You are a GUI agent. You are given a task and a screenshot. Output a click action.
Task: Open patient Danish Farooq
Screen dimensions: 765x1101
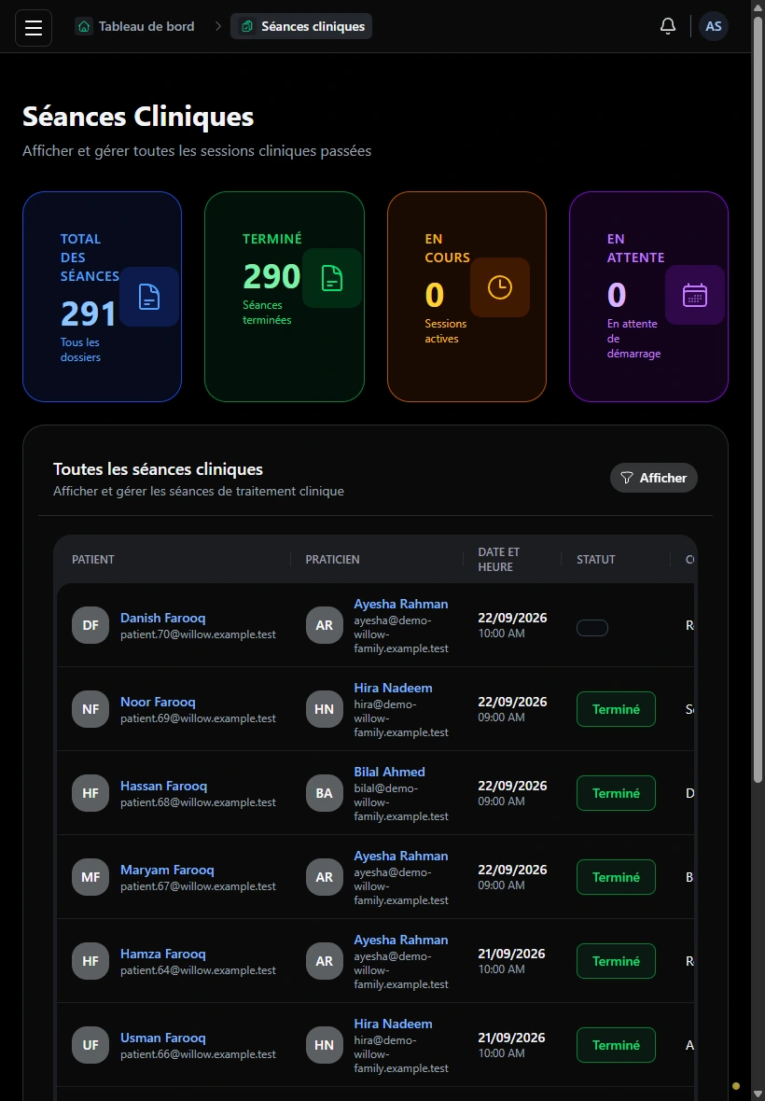[x=163, y=618]
